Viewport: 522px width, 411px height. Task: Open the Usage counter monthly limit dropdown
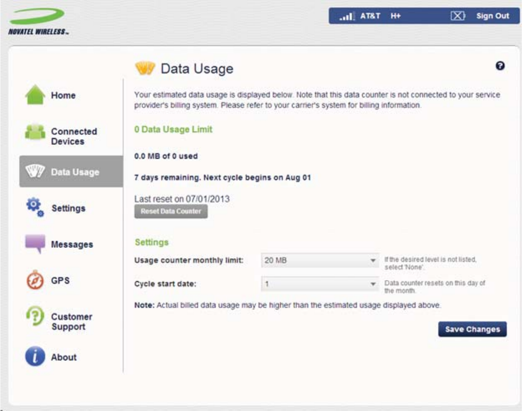tap(320, 260)
